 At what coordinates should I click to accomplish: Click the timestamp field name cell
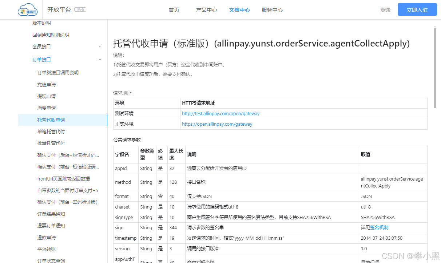126,238
